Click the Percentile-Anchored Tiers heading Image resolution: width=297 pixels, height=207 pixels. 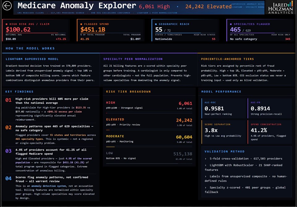point(227,59)
